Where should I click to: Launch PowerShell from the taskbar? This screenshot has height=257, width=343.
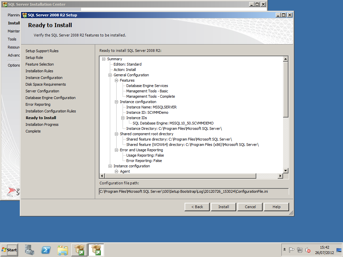pyautogui.click(x=46, y=250)
